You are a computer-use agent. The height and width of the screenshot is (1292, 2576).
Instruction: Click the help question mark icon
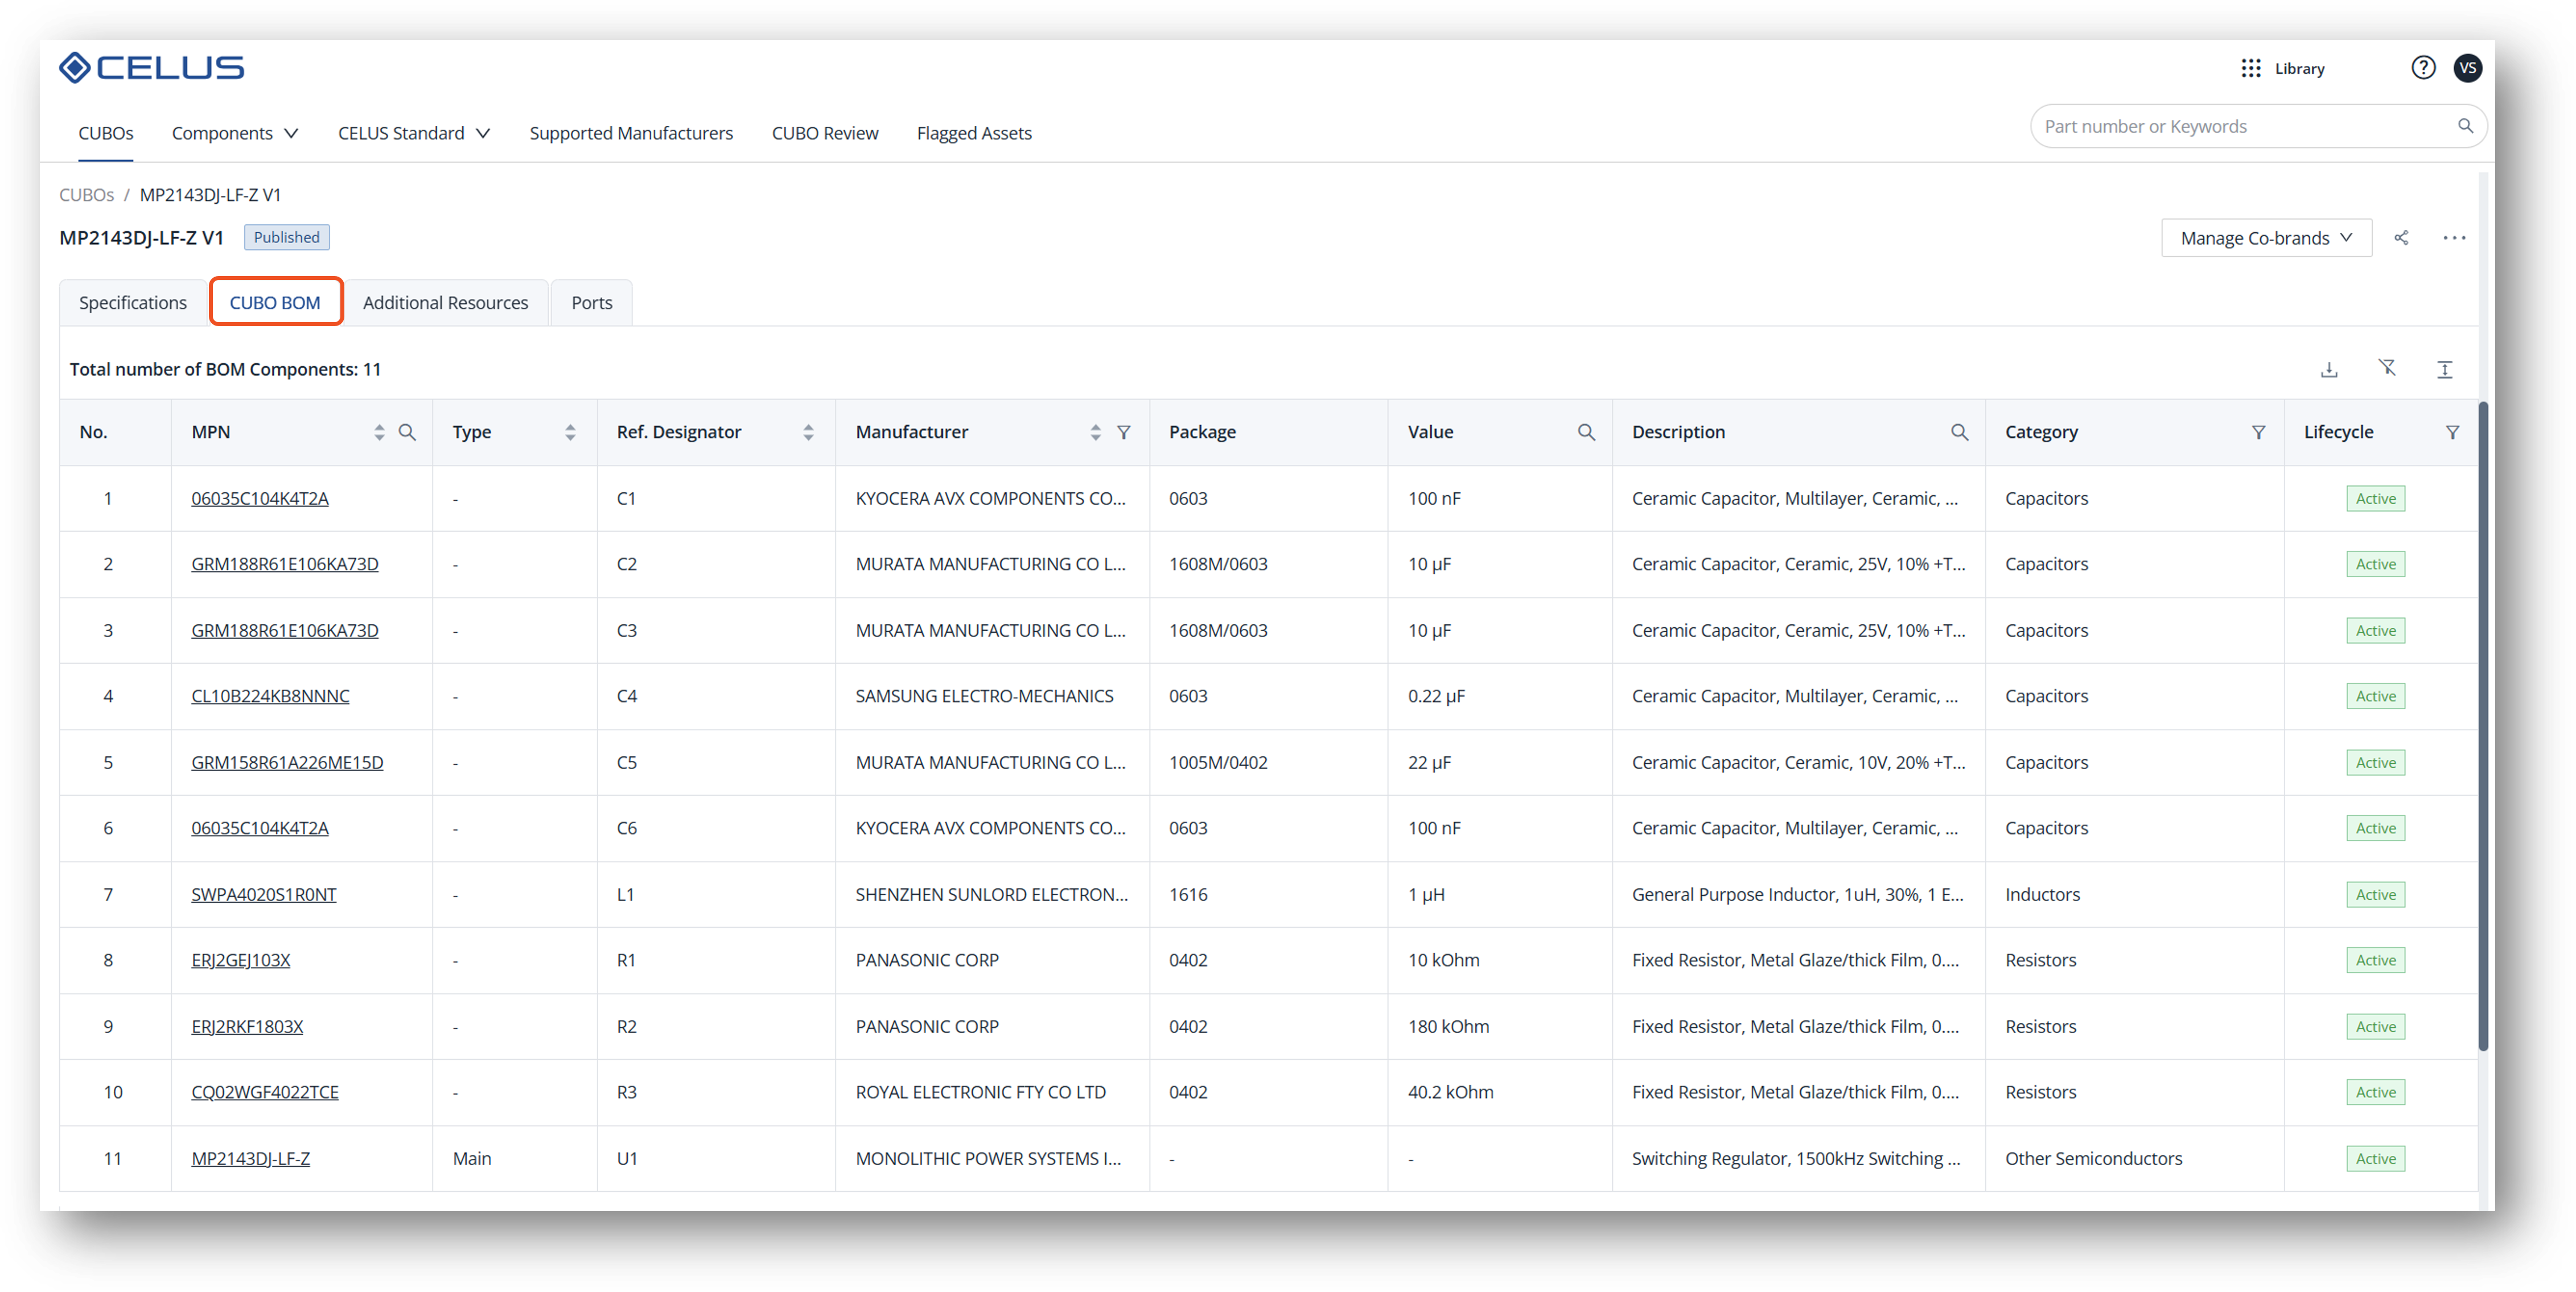coord(2423,68)
